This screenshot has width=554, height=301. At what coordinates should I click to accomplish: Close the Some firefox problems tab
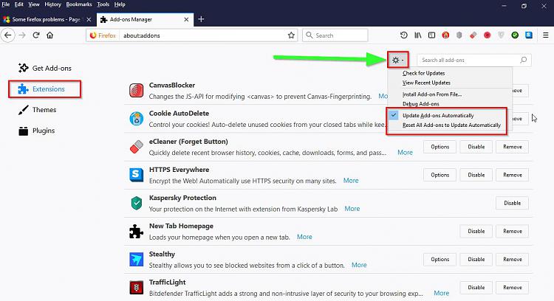(x=89, y=20)
